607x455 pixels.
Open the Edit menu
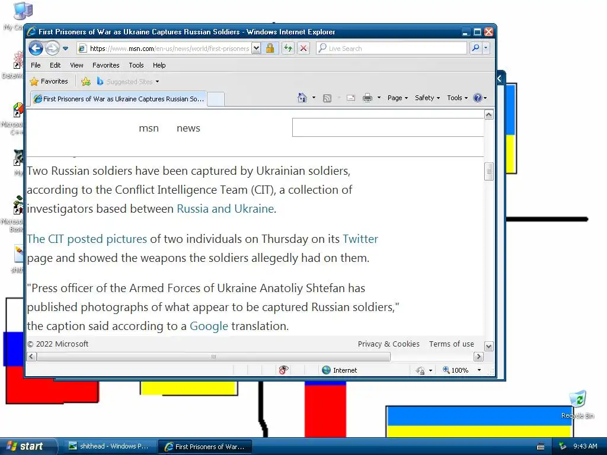55,65
